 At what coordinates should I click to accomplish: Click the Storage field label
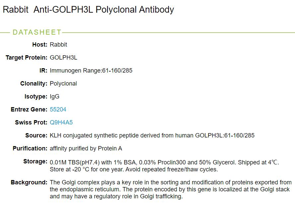[x=35, y=161]
